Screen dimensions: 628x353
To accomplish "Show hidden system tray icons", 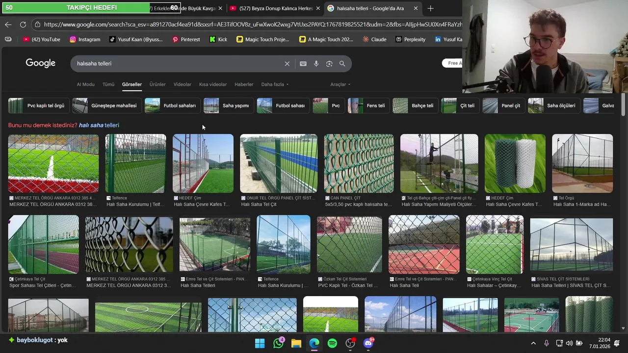I will point(534,343).
